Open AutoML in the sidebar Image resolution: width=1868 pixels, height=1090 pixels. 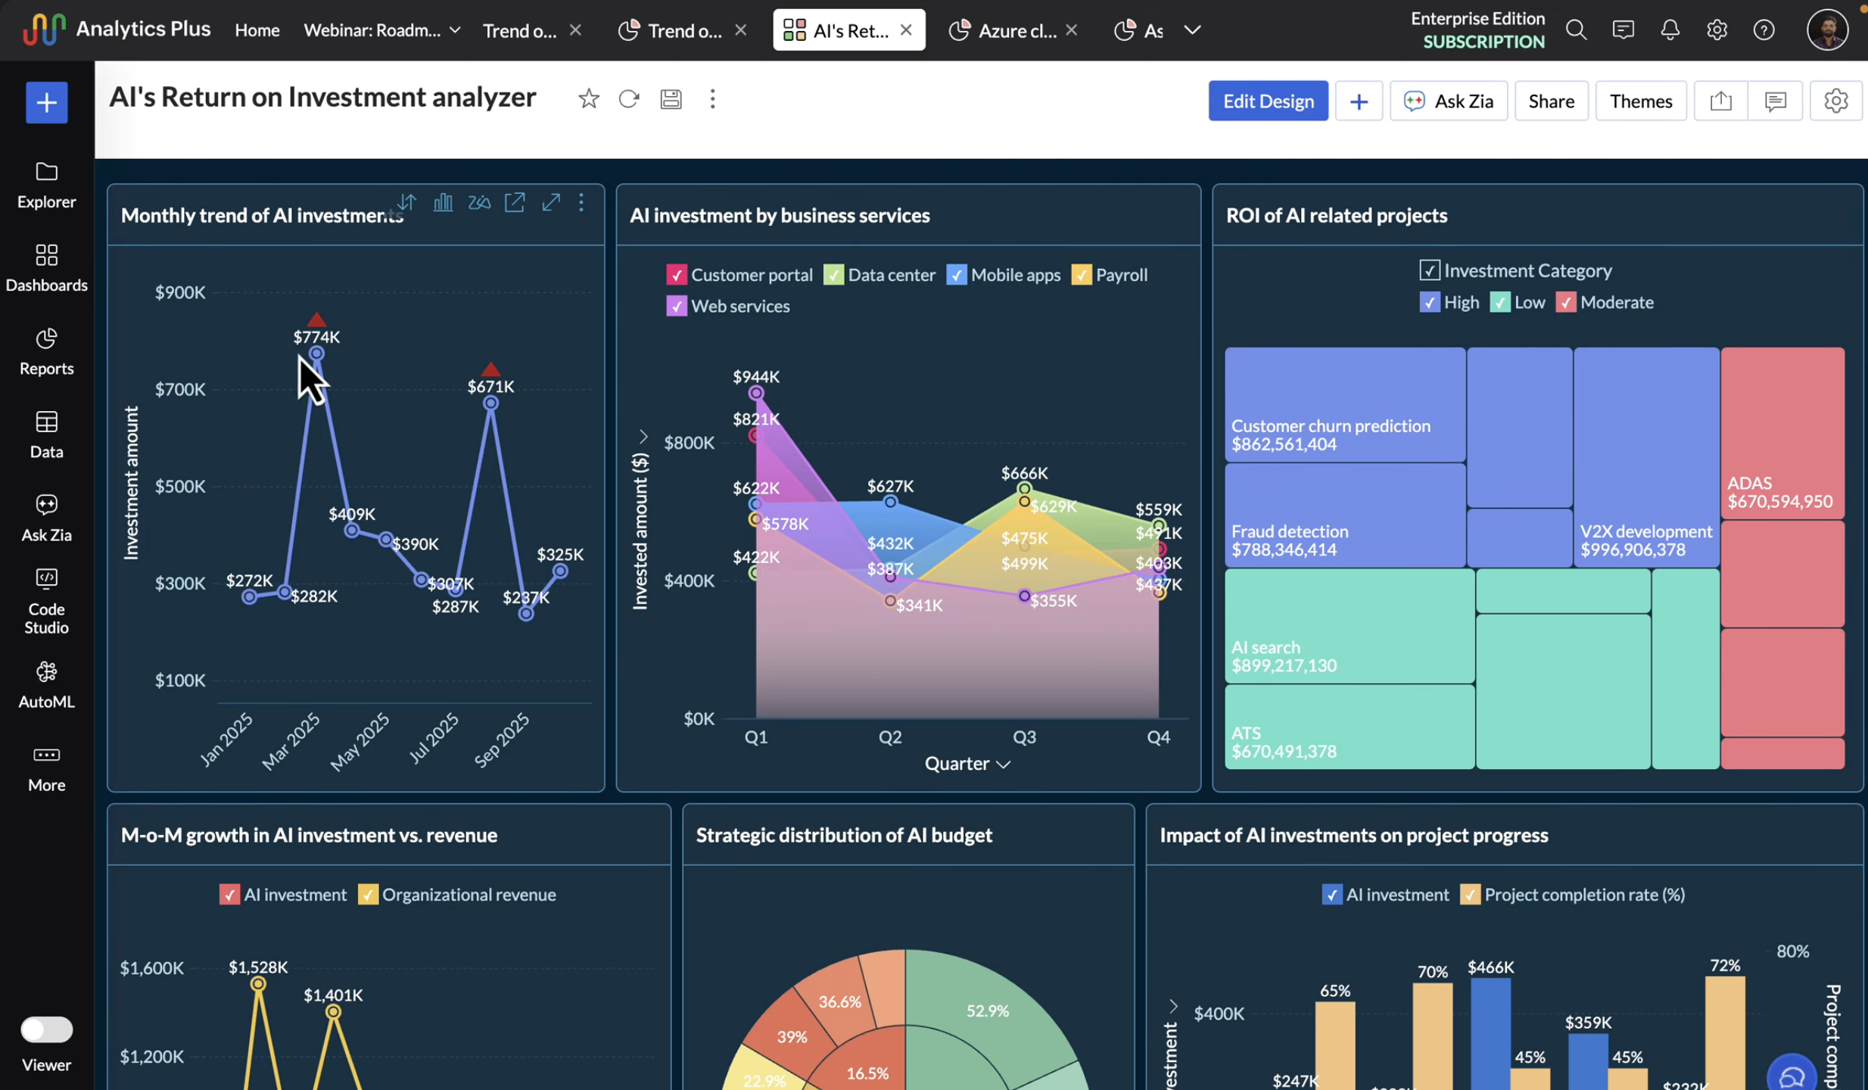[46, 684]
